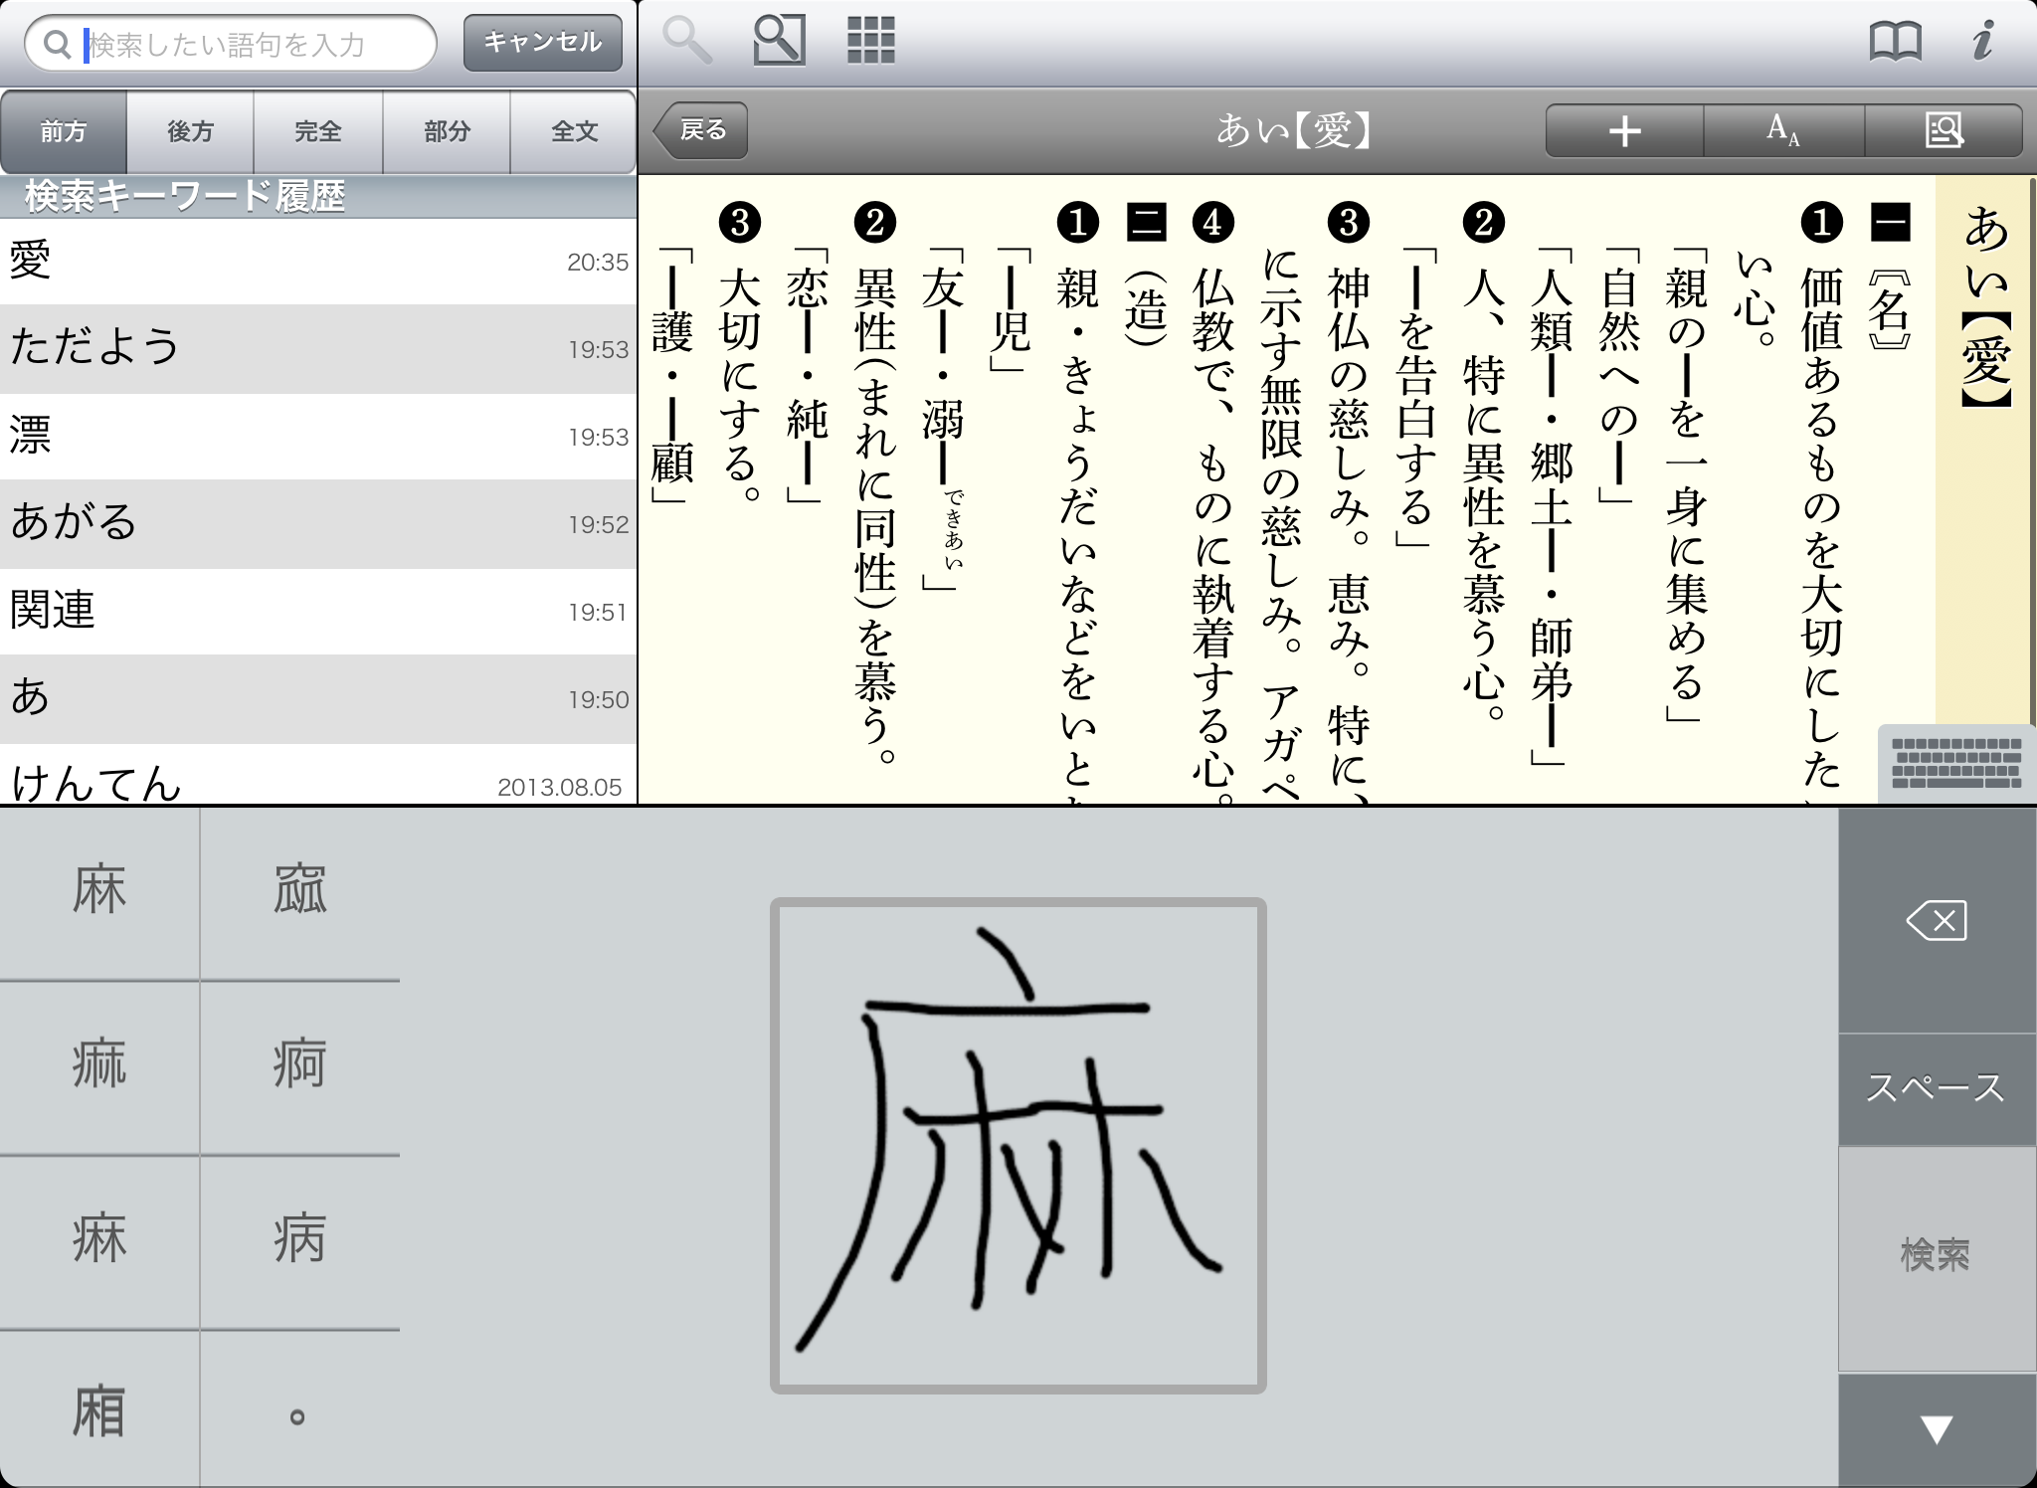2037x1488 pixels.
Task: Switch to 全文 full-text search tab
Action: pyautogui.click(x=574, y=131)
